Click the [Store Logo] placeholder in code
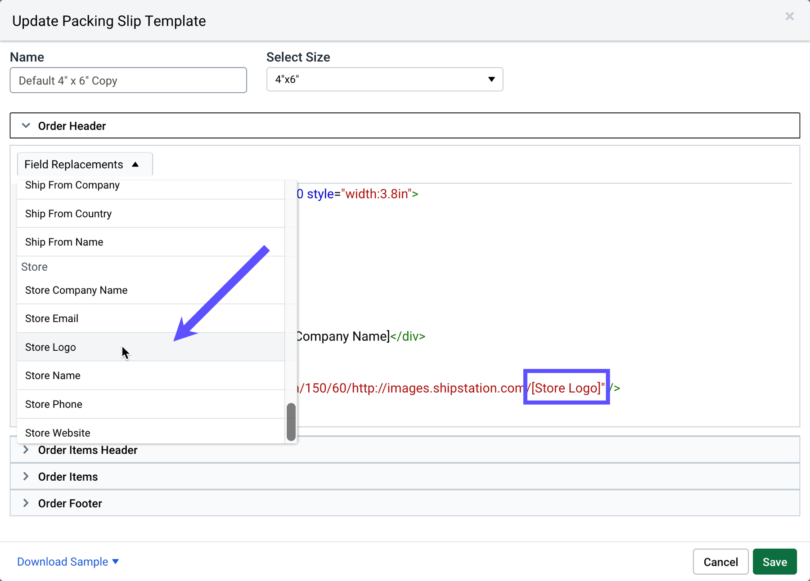The height and width of the screenshot is (581, 810). [x=566, y=388]
